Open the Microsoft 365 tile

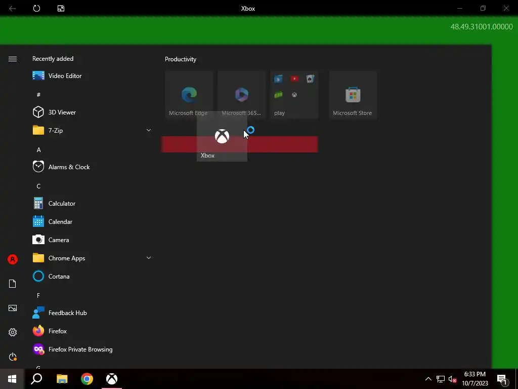tap(241, 95)
